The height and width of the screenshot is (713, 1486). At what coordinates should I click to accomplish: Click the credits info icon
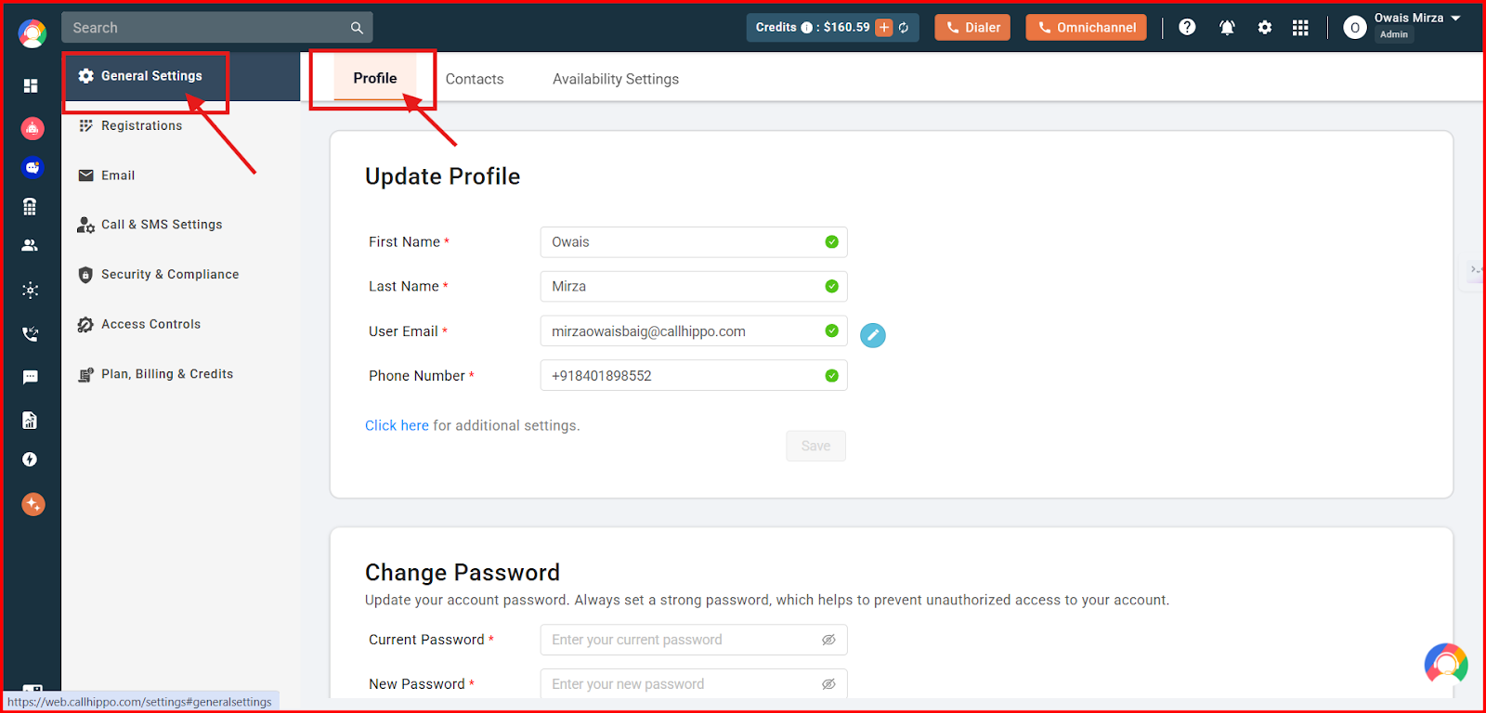coord(806,28)
